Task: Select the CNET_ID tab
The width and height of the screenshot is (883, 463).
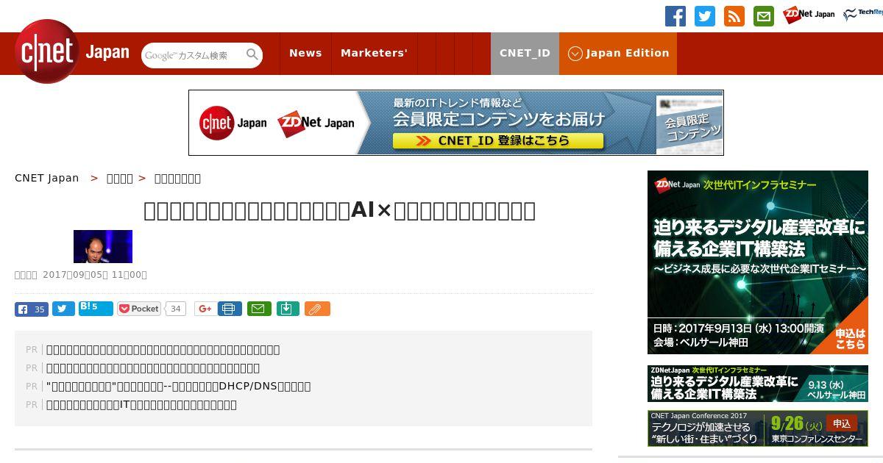Action: (x=525, y=53)
